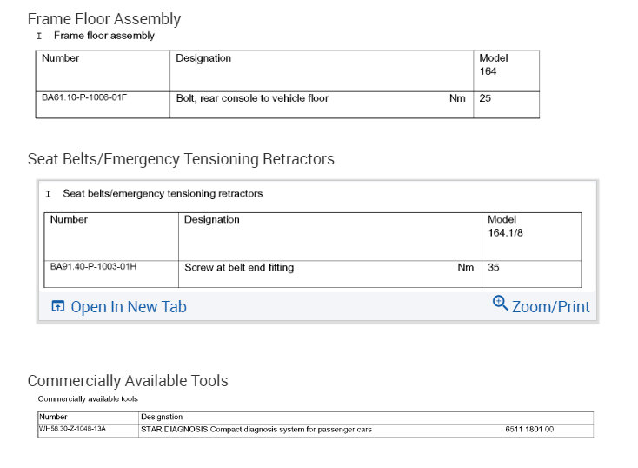Click the Model 164.1/8 column header
This screenshot has width=638, height=468.
tap(506, 227)
